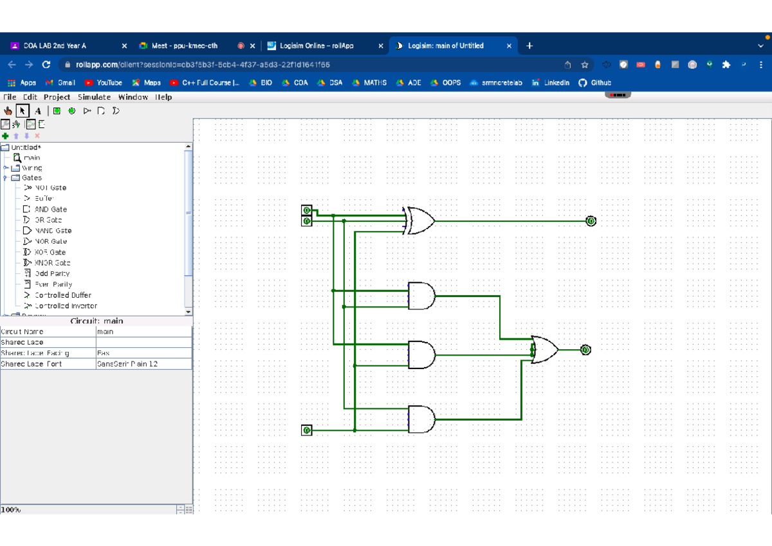Image resolution: width=772 pixels, height=546 pixels.
Task: Select the AND gate toolbar icon
Action: [102, 111]
